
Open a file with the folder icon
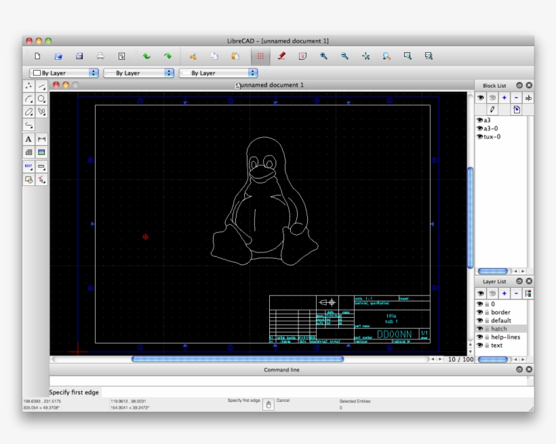58,56
